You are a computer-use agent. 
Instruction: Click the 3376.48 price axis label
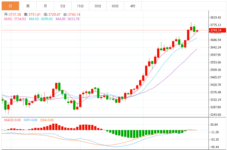click(x=216, y=92)
